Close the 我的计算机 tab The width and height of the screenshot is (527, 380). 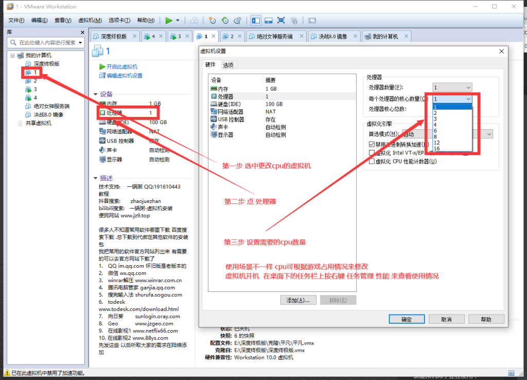coord(406,36)
